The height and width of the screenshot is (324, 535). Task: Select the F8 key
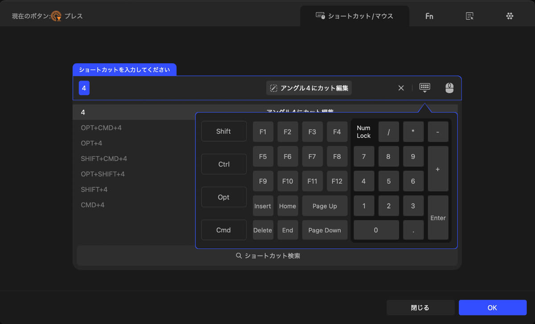[337, 157]
